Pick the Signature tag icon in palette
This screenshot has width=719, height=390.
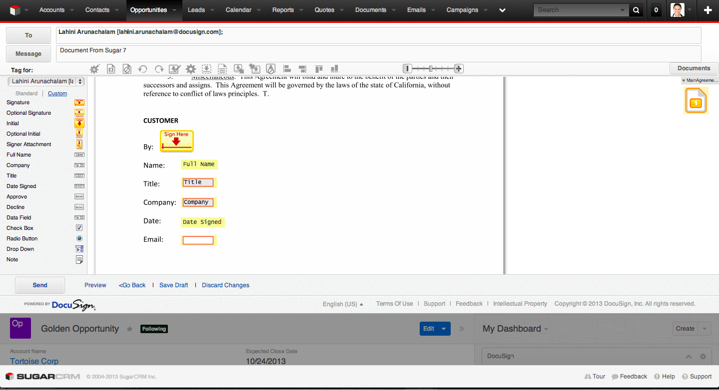coord(79,102)
